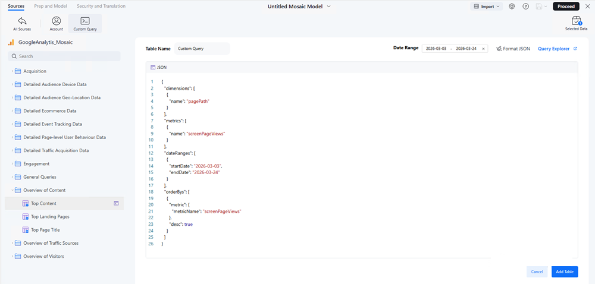Open the Import dropdown
This screenshot has height=284, width=595.
486,6
